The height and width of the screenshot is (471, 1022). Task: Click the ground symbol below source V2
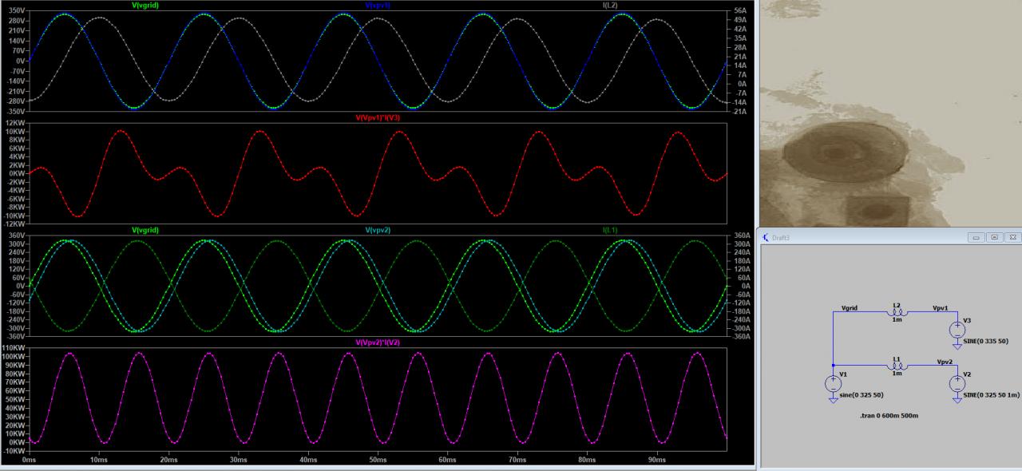click(x=957, y=399)
